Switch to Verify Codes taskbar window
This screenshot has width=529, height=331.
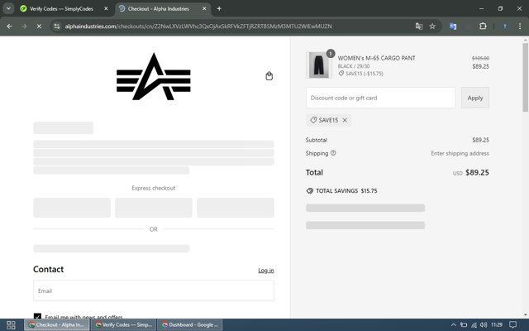tap(123, 325)
